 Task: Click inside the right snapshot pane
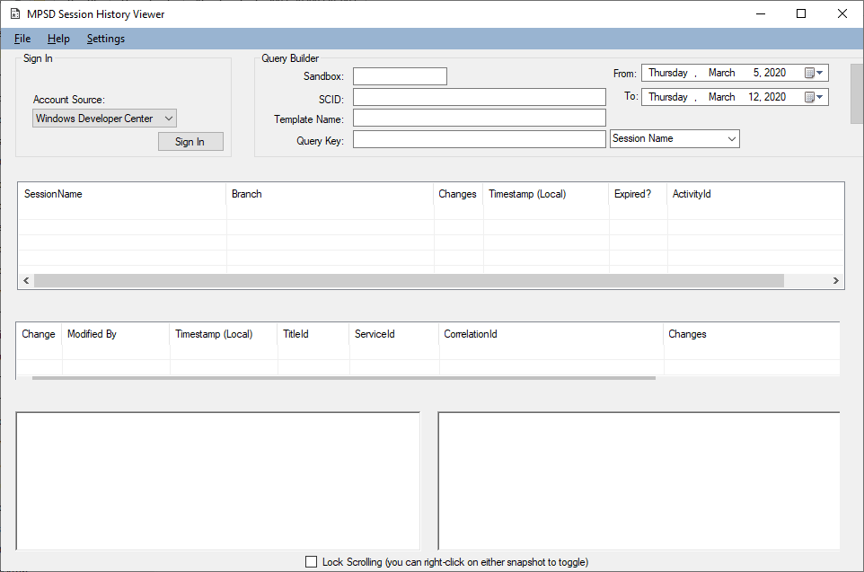[639, 480]
